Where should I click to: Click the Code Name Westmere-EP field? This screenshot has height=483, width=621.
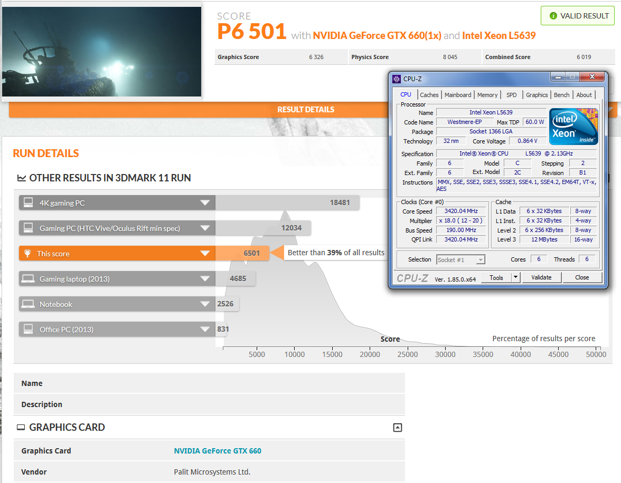(x=465, y=122)
